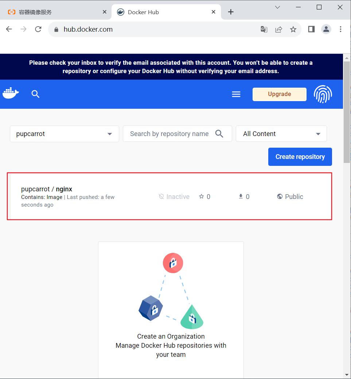Click the 'Last pushed: a few seconds ago' text

68,201
